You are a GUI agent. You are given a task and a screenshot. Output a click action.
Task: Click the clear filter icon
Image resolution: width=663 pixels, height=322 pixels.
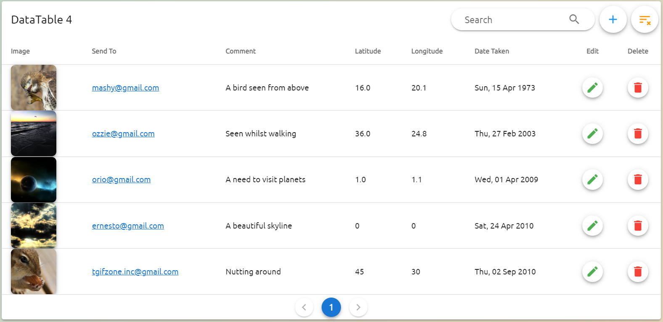[x=645, y=19]
